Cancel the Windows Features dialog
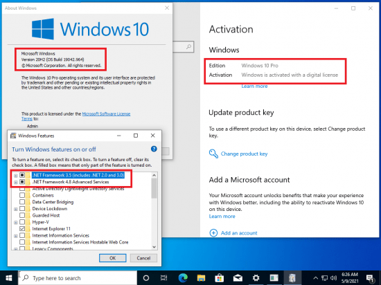This screenshot has width=381, height=285. click(143, 258)
